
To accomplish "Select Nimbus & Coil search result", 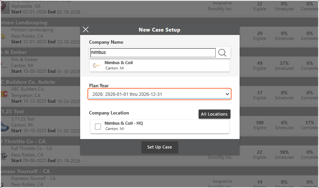I will (x=159, y=65).
